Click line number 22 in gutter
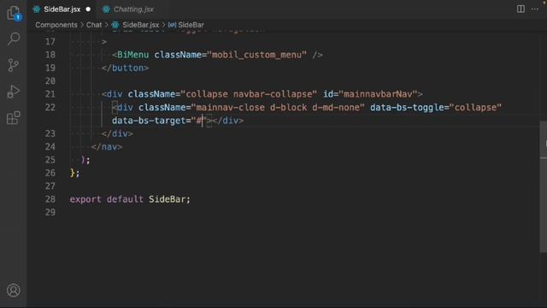 (50, 108)
